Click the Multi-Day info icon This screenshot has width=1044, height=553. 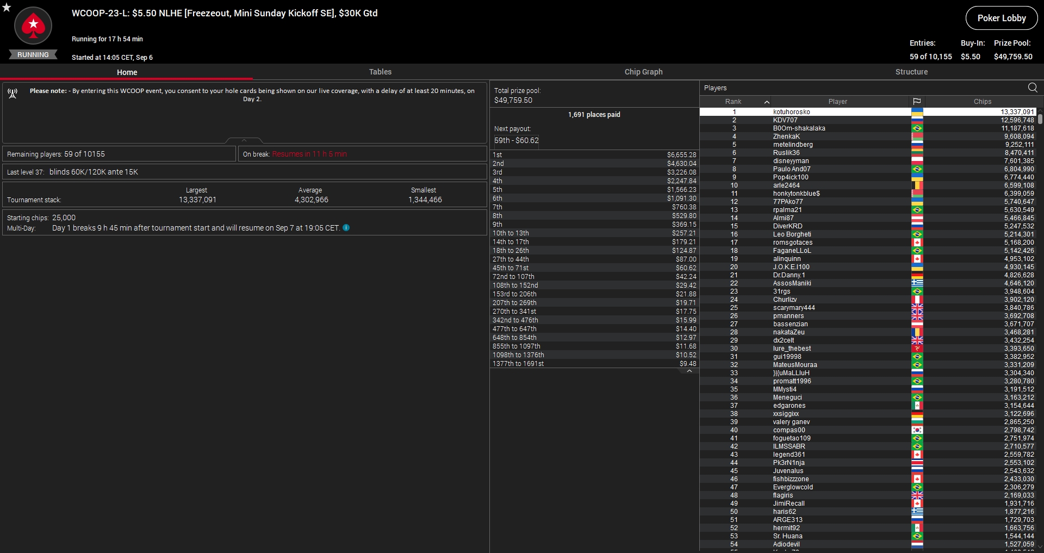[346, 228]
